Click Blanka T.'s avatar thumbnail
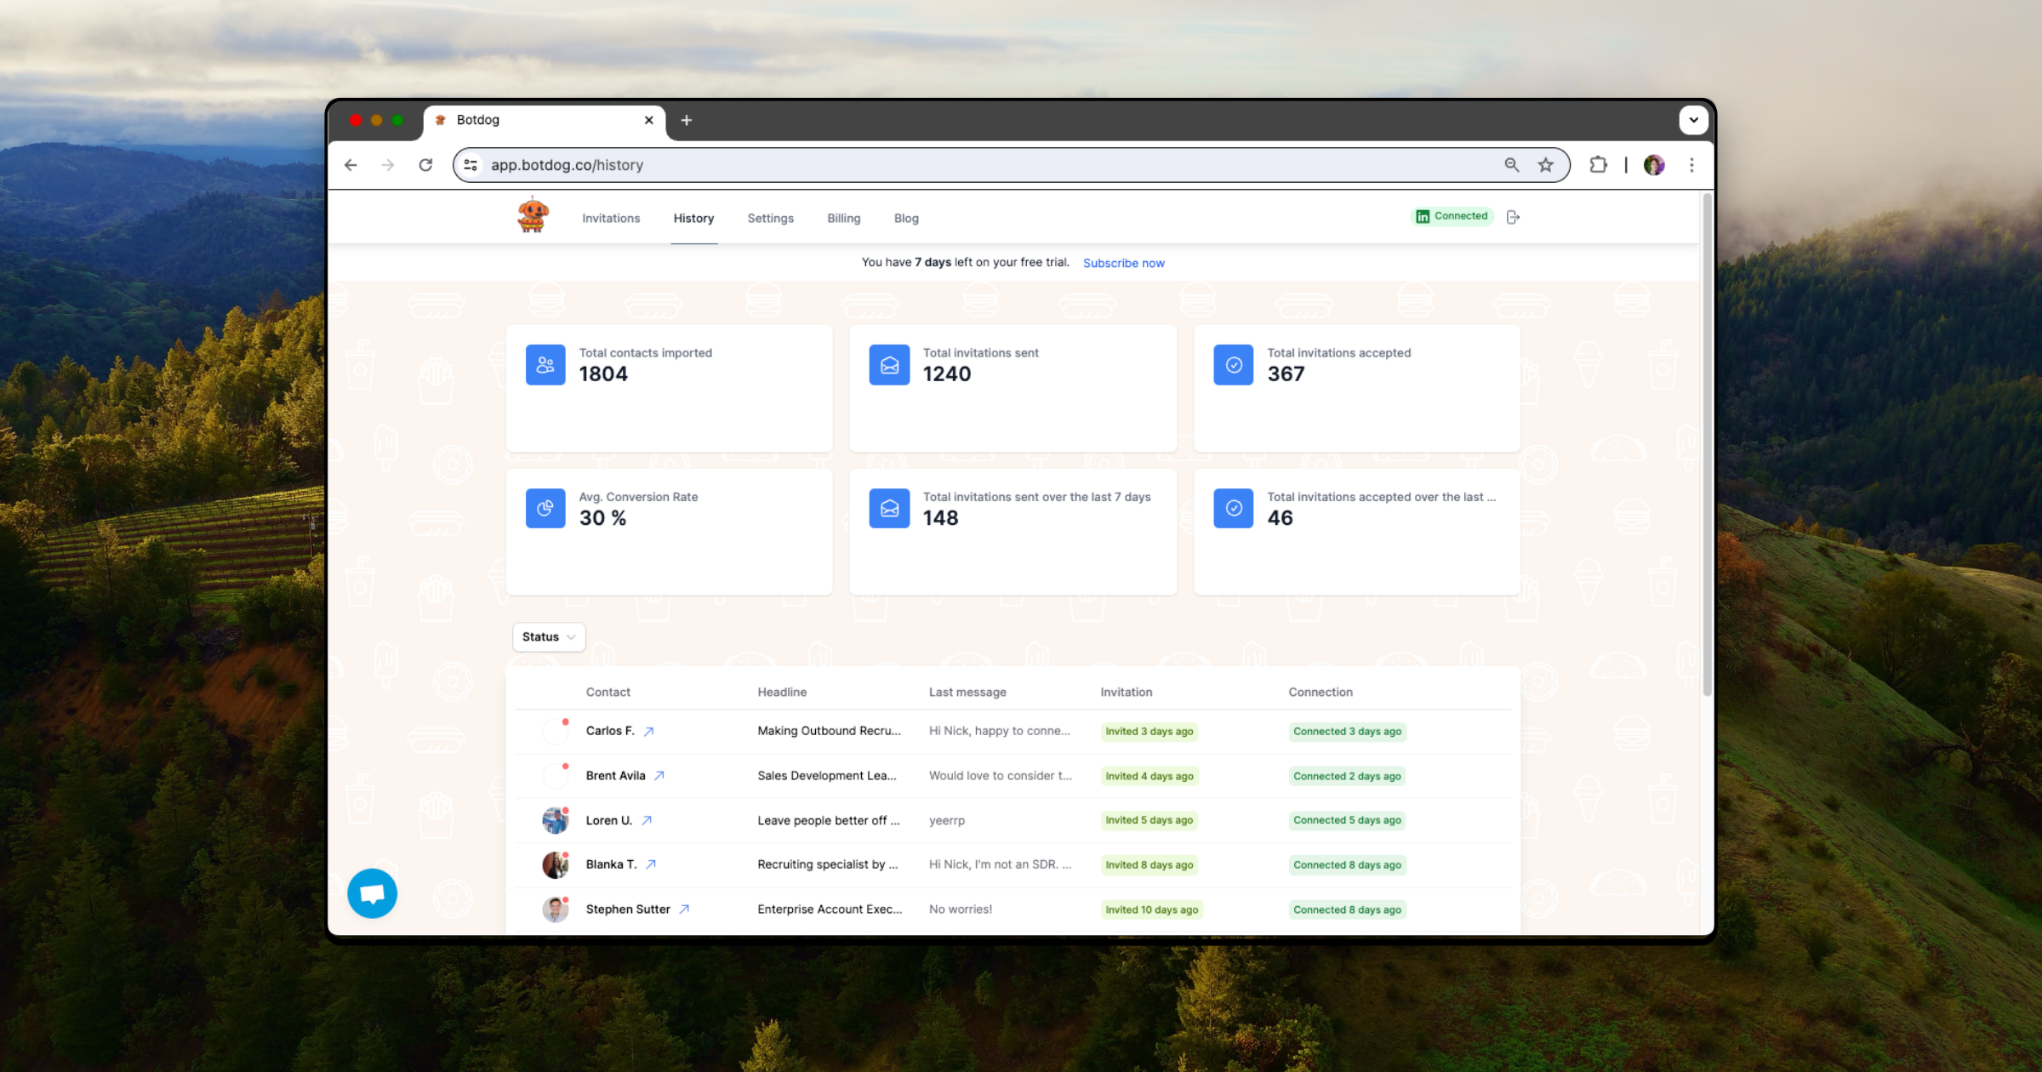The width and height of the screenshot is (2042, 1072). tap(555, 865)
